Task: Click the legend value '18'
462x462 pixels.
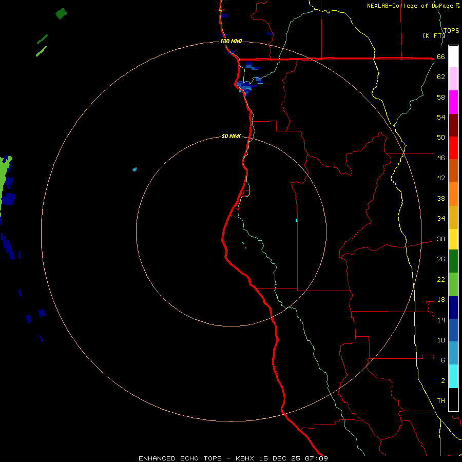Action: pos(441,300)
